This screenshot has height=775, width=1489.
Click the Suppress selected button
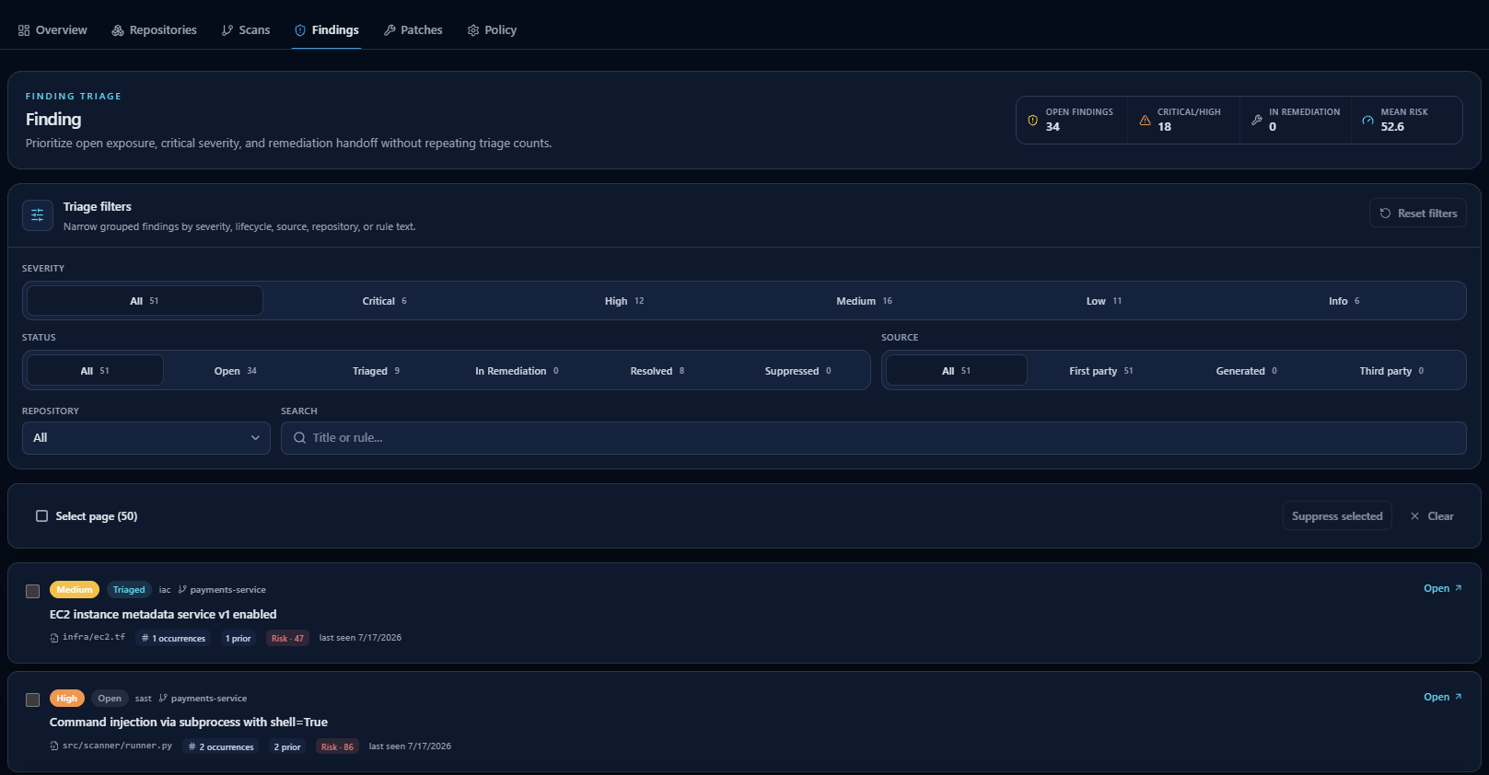(1337, 516)
